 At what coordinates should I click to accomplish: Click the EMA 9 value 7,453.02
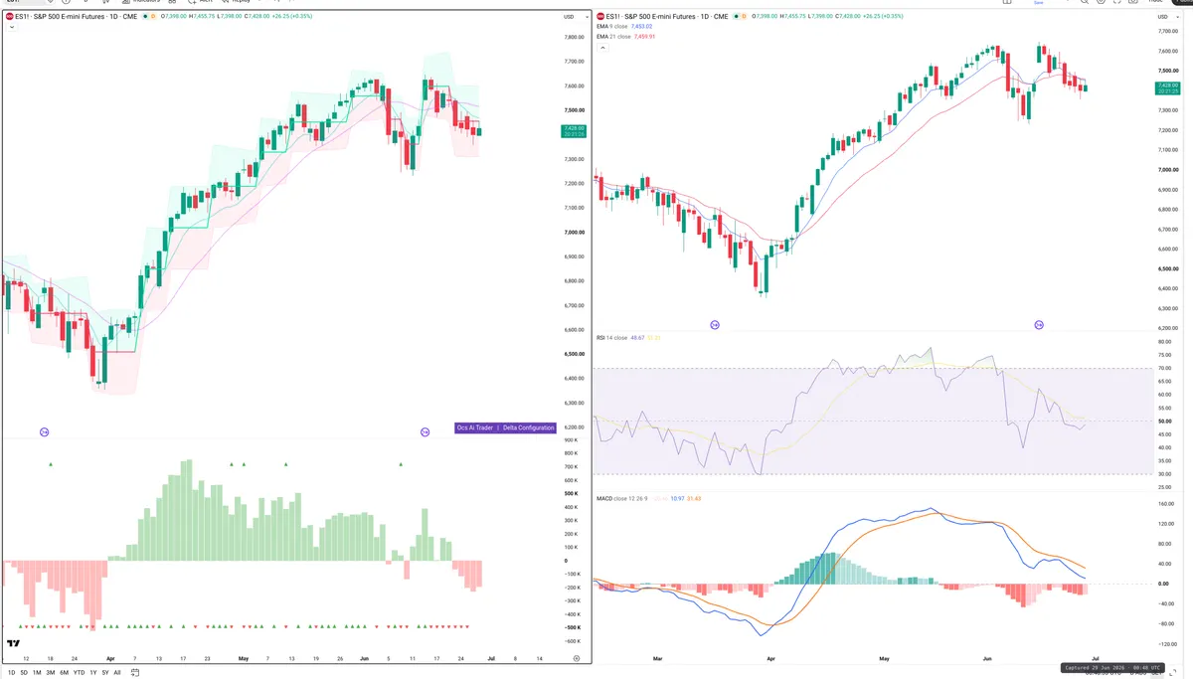(642, 27)
